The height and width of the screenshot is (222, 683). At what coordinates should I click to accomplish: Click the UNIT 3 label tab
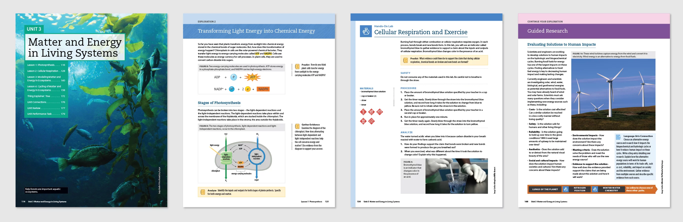(34, 29)
